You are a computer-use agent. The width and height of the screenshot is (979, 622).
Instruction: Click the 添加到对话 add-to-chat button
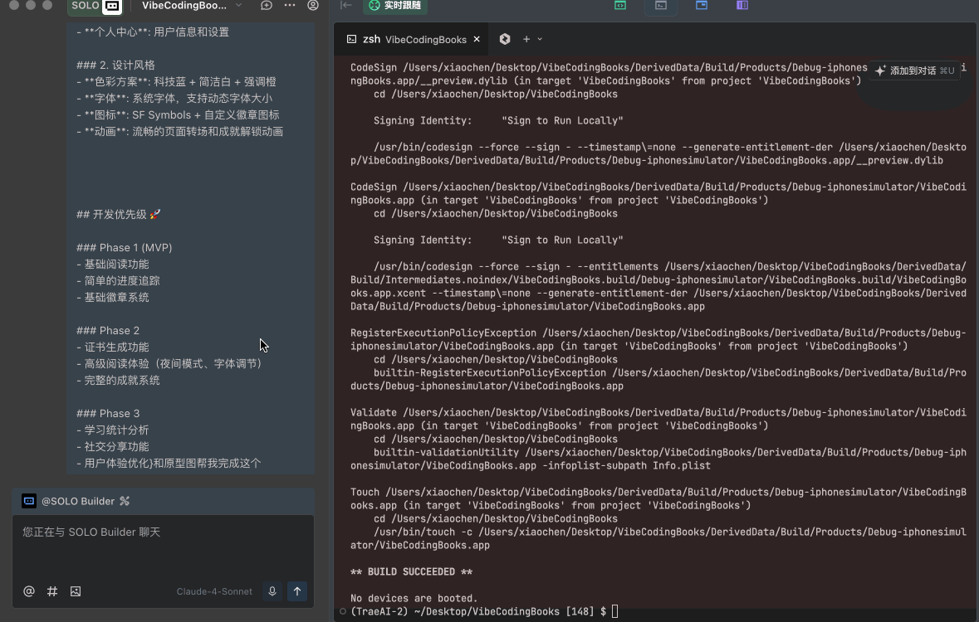tap(914, 70)
